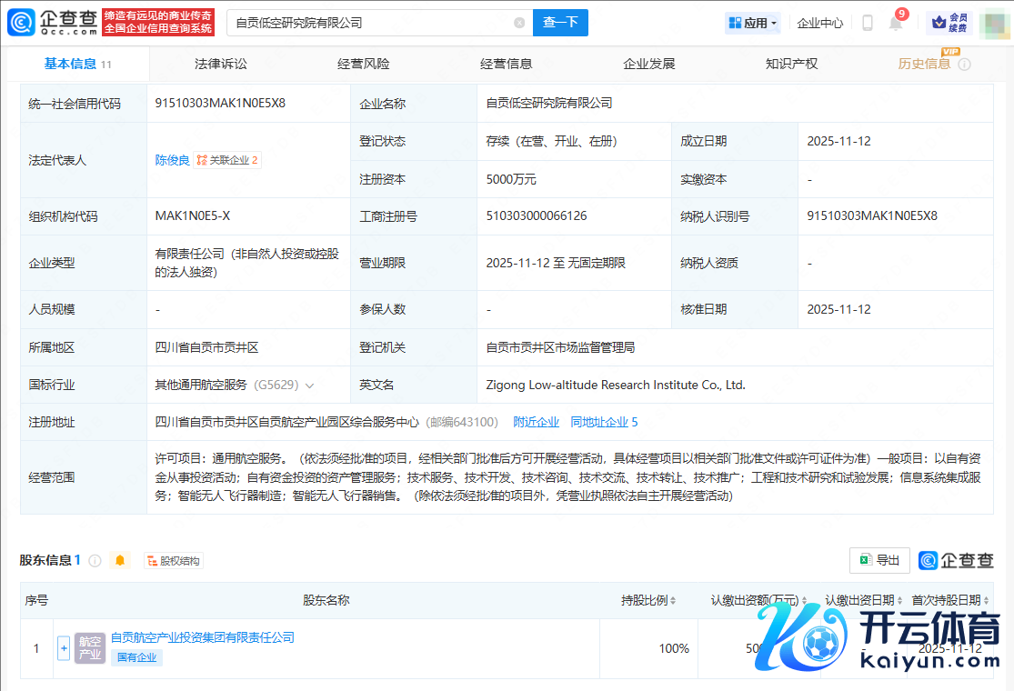Open the user avatar in header
The width and height of the screenshot is (1014, 691).
(x=996, y=23)
